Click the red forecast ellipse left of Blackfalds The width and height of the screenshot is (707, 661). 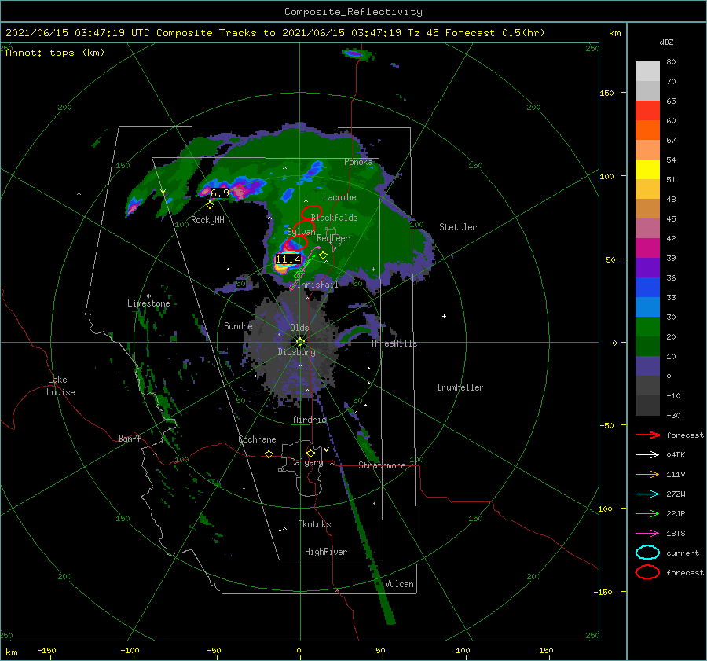[312, 212]
